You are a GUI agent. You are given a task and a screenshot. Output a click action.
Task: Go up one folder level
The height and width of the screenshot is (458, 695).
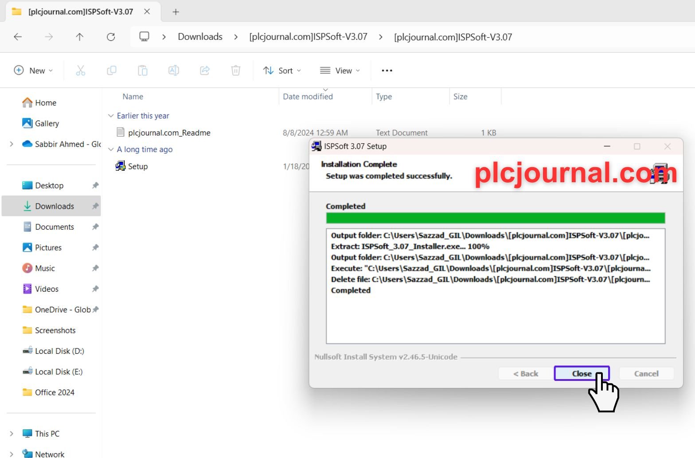[x=80, y=37]
